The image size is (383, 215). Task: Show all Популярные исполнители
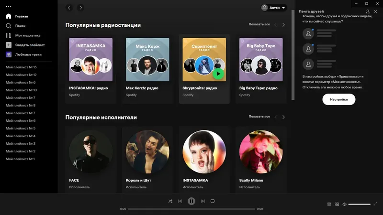click(259, 117)
